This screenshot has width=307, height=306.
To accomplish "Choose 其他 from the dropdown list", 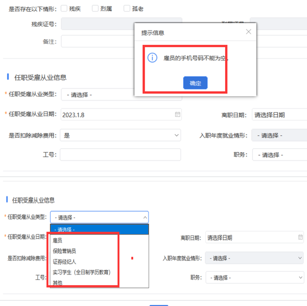I will click(x=58, y=282).
